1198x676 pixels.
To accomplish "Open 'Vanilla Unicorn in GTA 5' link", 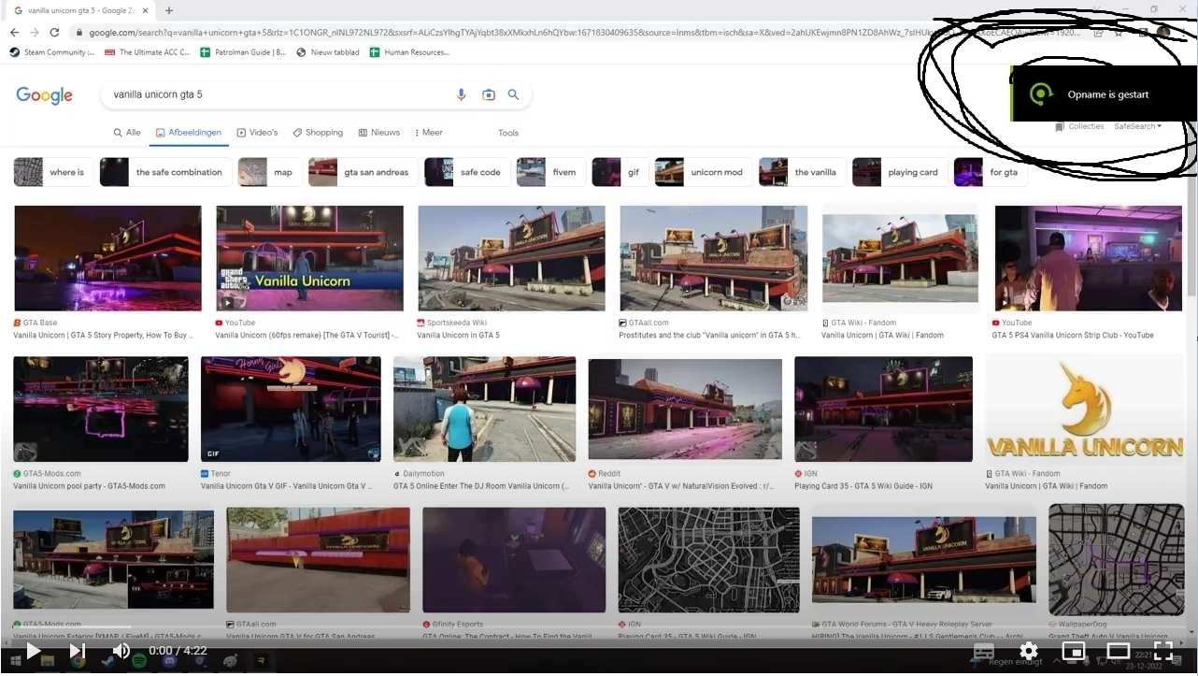I will [x=458, y=335].
